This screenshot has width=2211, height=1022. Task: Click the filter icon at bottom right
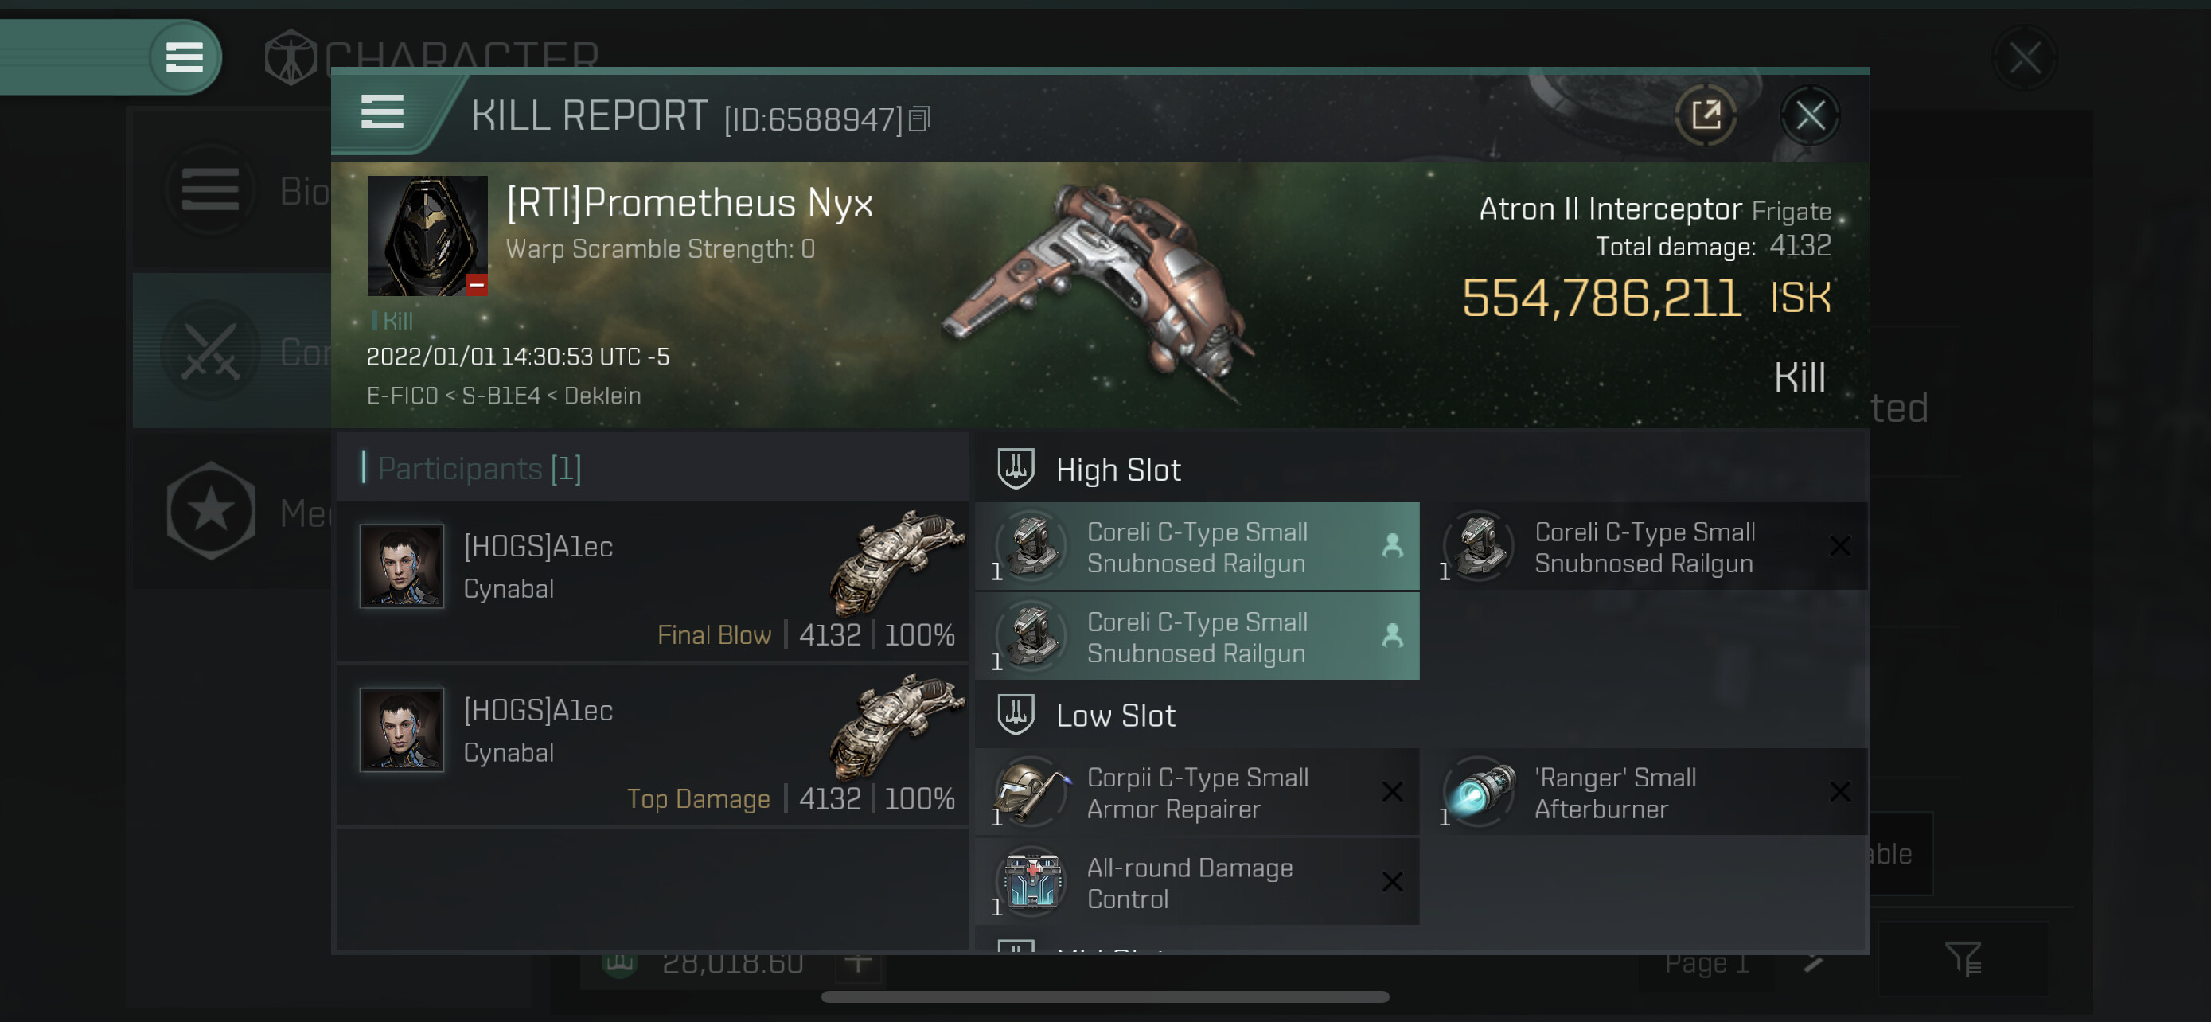pyautogui.click(x=1962, y=959)
